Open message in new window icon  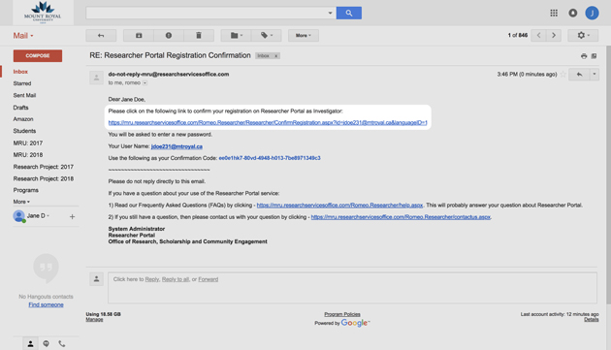coord(594,56)
